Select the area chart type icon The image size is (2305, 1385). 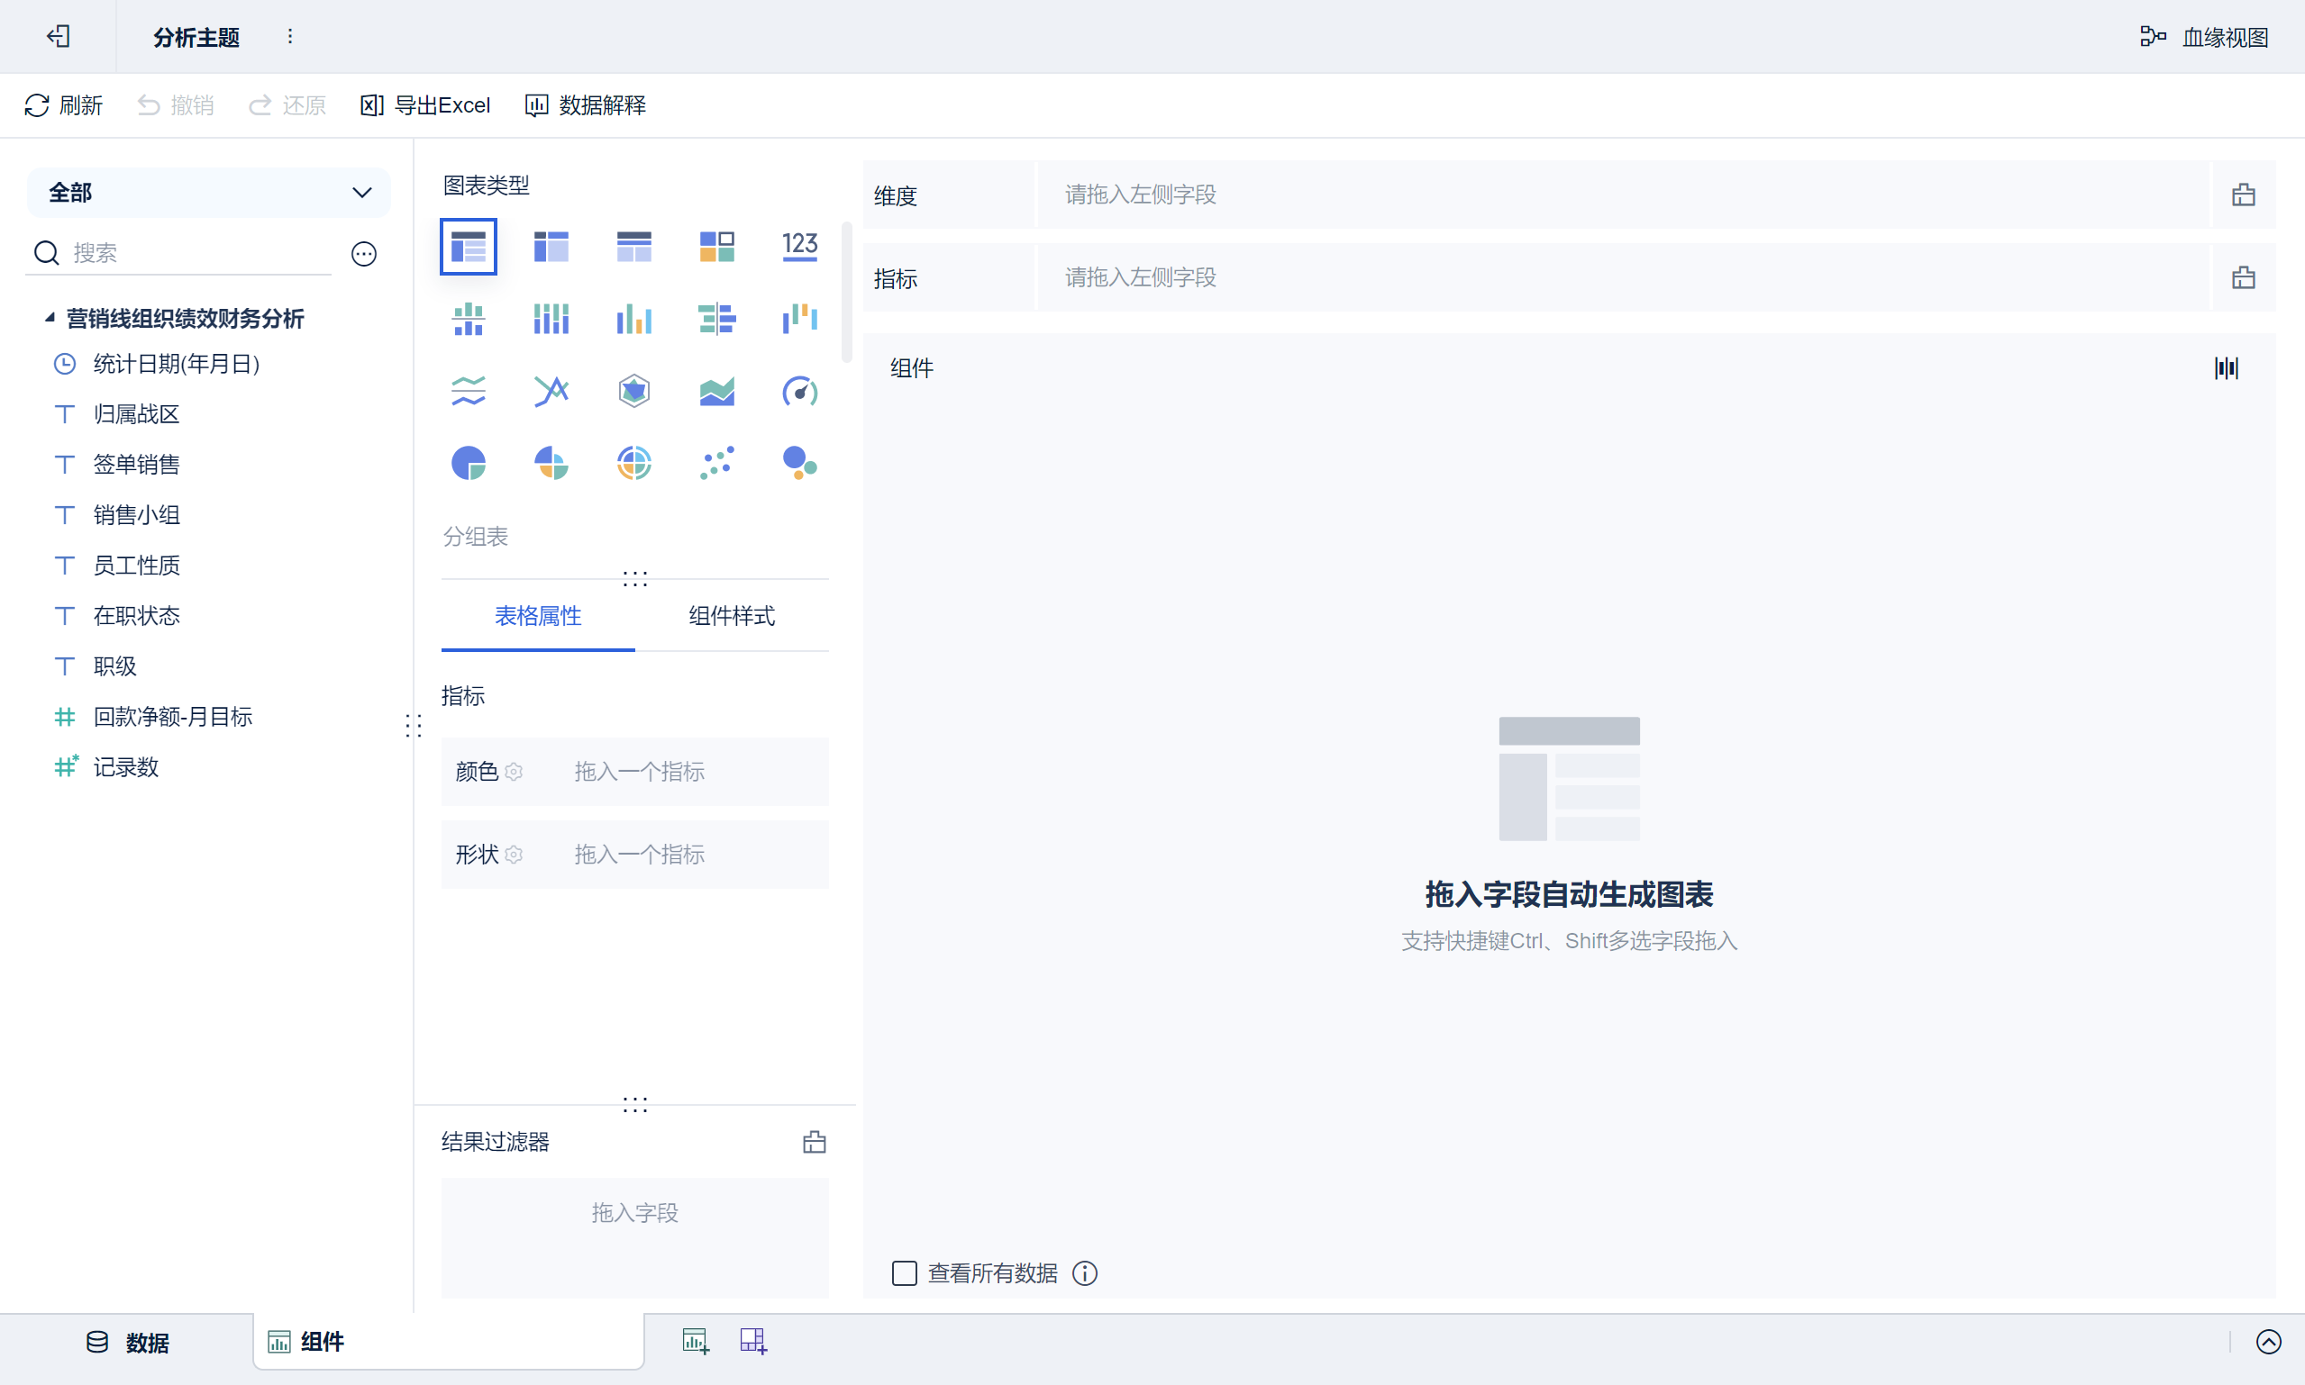click(x=716, y=391)
